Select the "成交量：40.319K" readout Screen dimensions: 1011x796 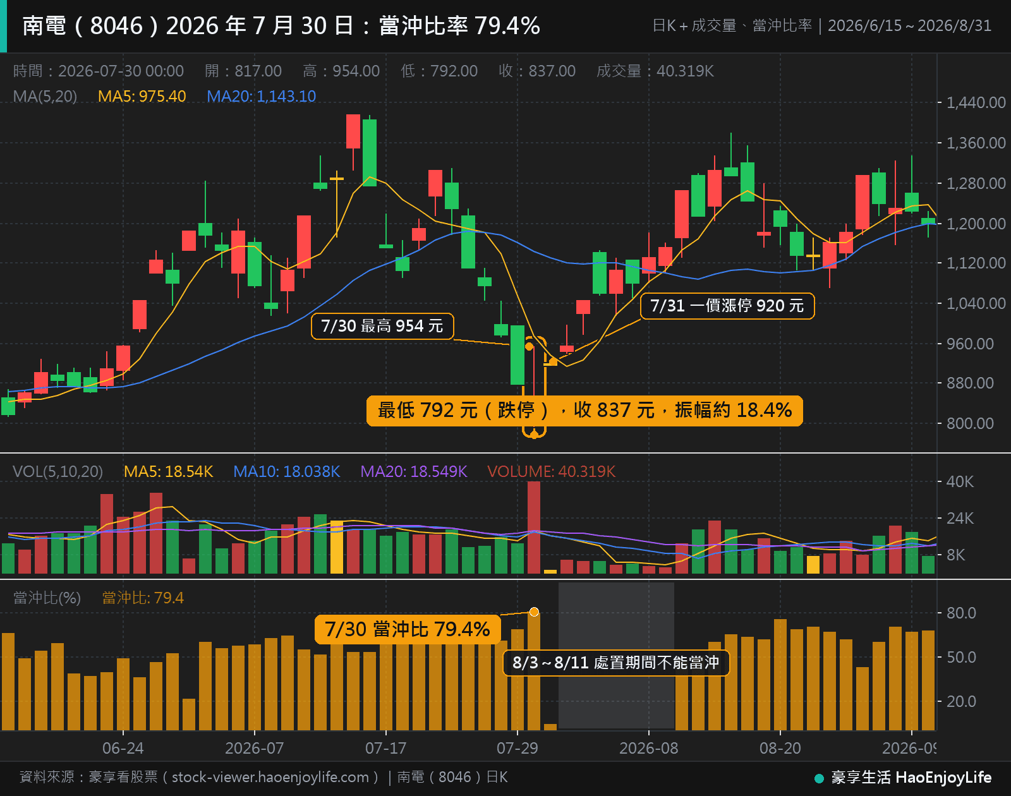click(x=655, y=71)
